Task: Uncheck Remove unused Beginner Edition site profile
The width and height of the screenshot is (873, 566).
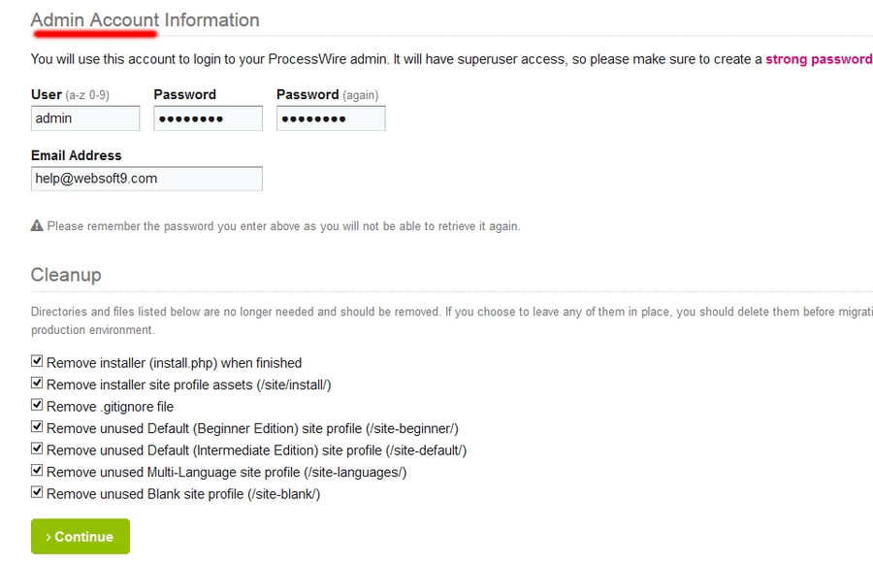Action: pyautogui.click(x=38, y=427)
